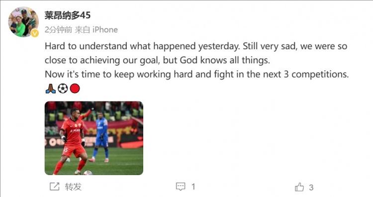Click the line 'close to achieving our goal'
373x197 pixels.
pyautogui.click(x=157, y=60)
